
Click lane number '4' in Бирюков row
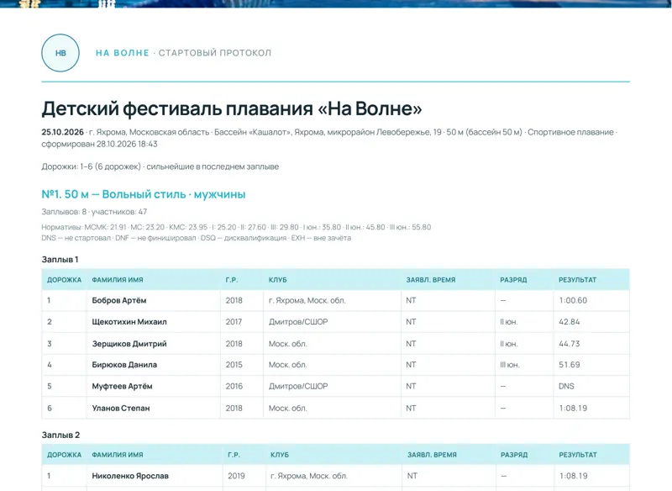point(50,365)
